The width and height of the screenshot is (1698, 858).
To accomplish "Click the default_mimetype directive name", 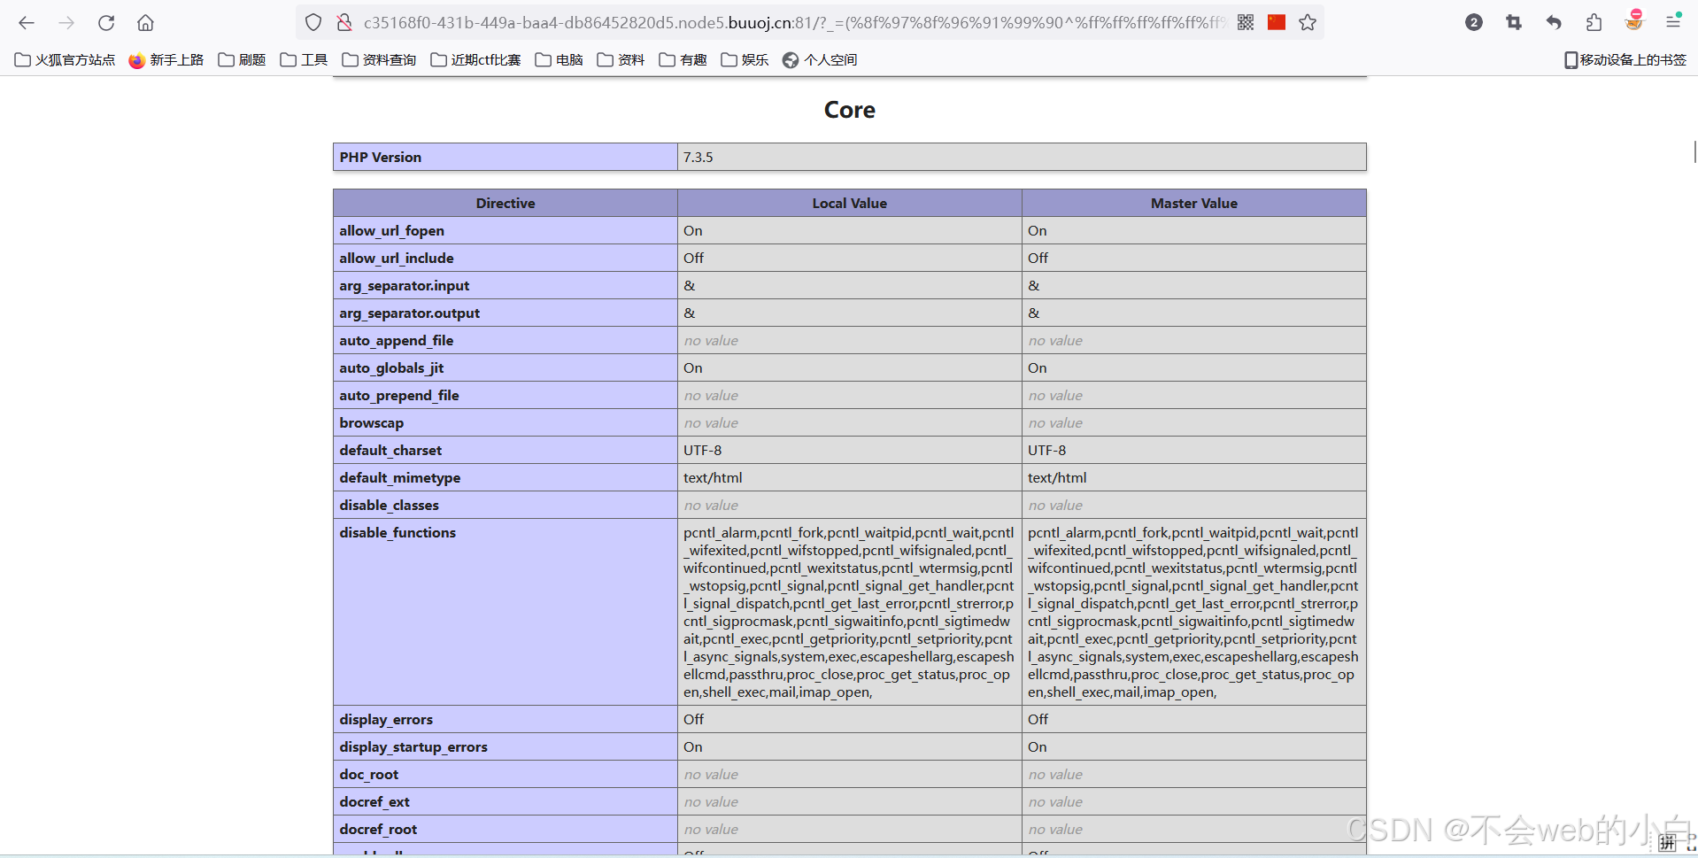I will pyautogui.click(x=399, y=477).
